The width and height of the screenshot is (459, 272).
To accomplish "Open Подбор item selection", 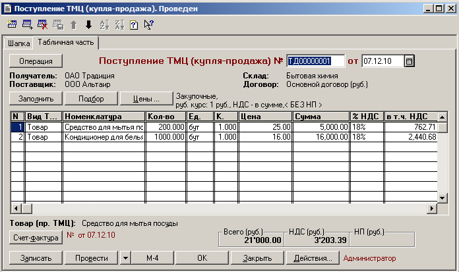I will [x=91, y=99].
